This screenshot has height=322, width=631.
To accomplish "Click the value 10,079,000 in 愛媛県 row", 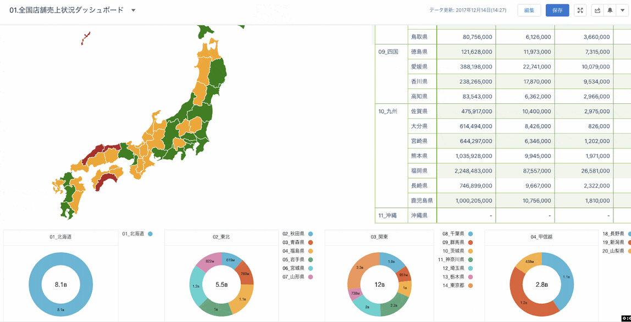I will [x=595, y=67].
